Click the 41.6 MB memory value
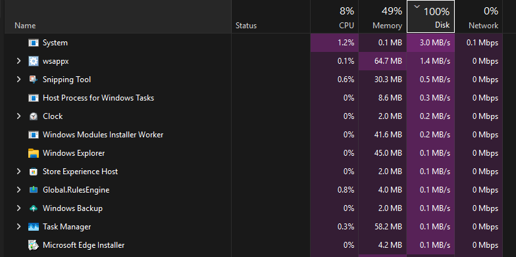This screenshot has height=257, width=516. point(388,135)
